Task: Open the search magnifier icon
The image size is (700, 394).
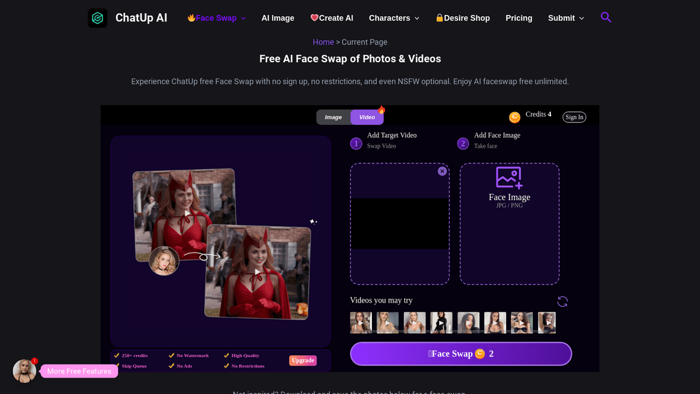Action: pos(606,17)
